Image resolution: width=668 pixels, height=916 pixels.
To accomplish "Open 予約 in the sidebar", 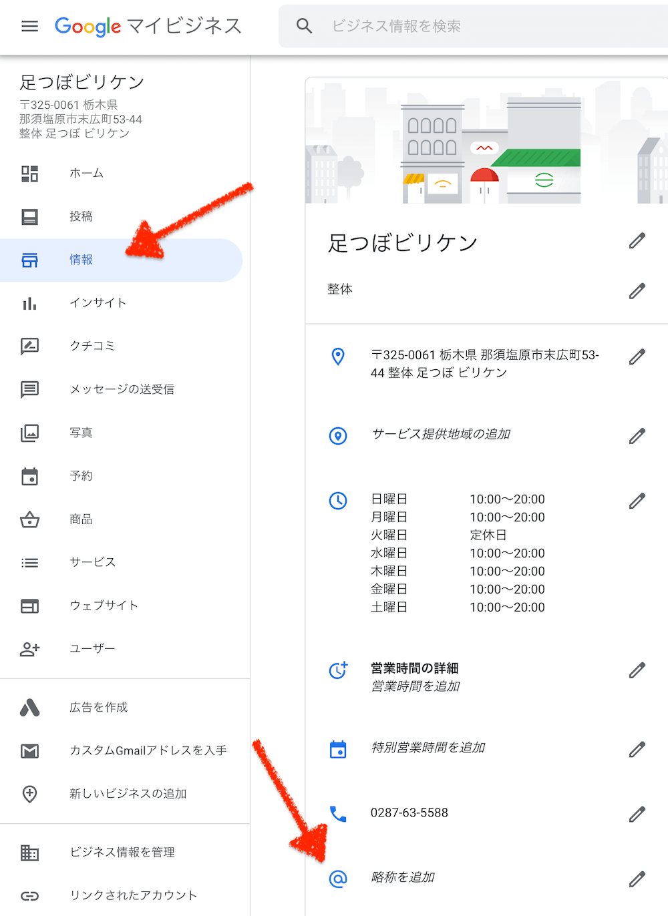I will [121, 476].
